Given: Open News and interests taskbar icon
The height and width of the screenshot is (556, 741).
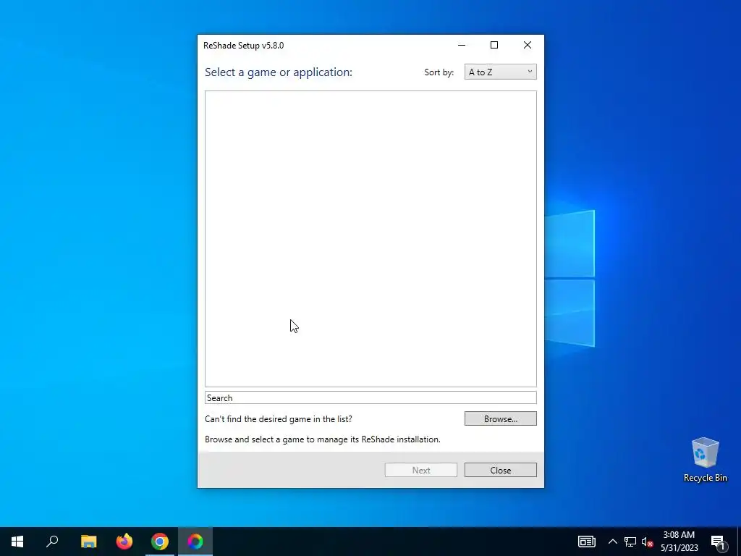Looking at the screenshot, I should 586,542.
